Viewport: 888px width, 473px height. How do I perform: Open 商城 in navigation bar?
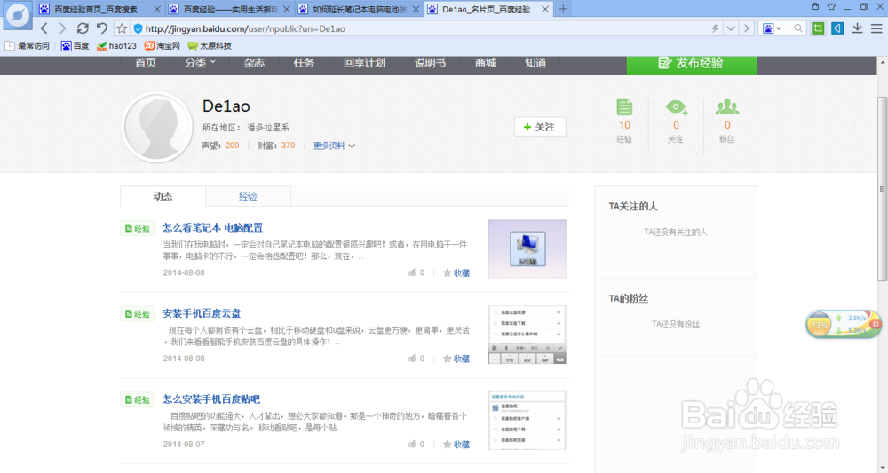[x=486, y=63]
